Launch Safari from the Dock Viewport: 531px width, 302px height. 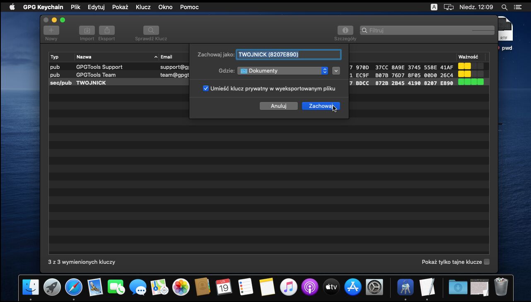(74, 287)
